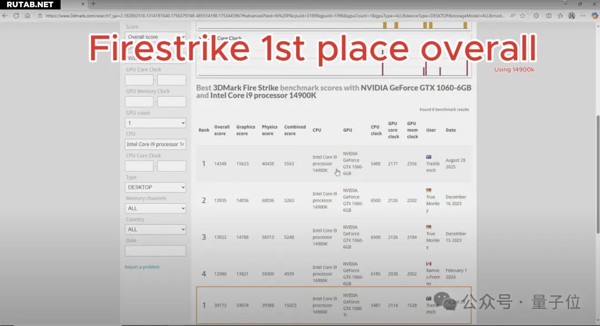Open the browser home page icon

pyautogui.click(x=28, y=16)
